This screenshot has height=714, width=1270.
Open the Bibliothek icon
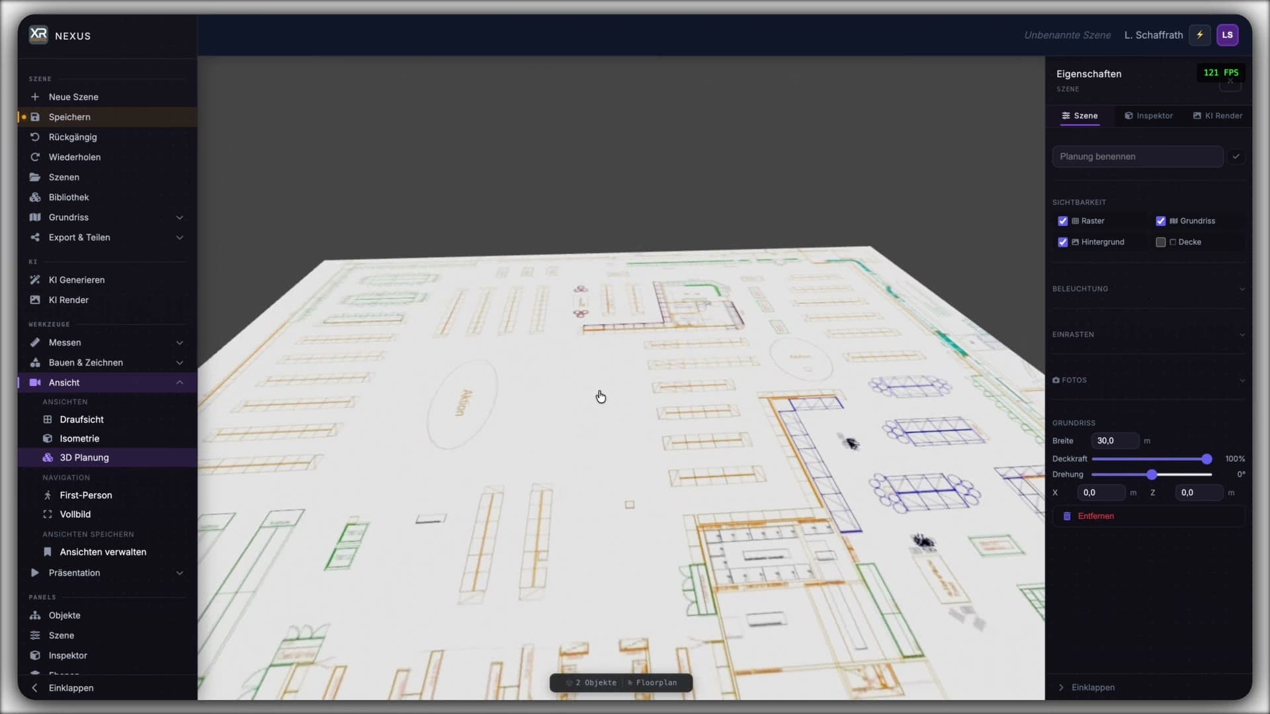(x=35, y=197)
